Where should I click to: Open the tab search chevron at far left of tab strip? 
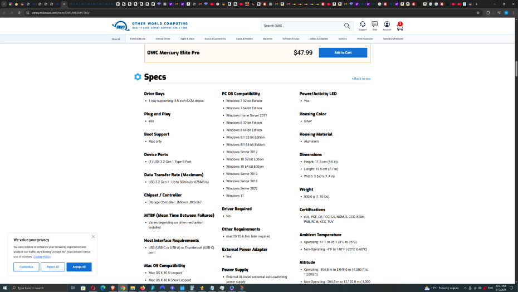4,4
